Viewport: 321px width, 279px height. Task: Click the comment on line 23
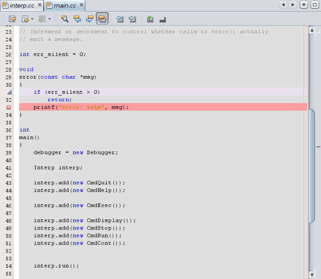(x=143, y=32)
